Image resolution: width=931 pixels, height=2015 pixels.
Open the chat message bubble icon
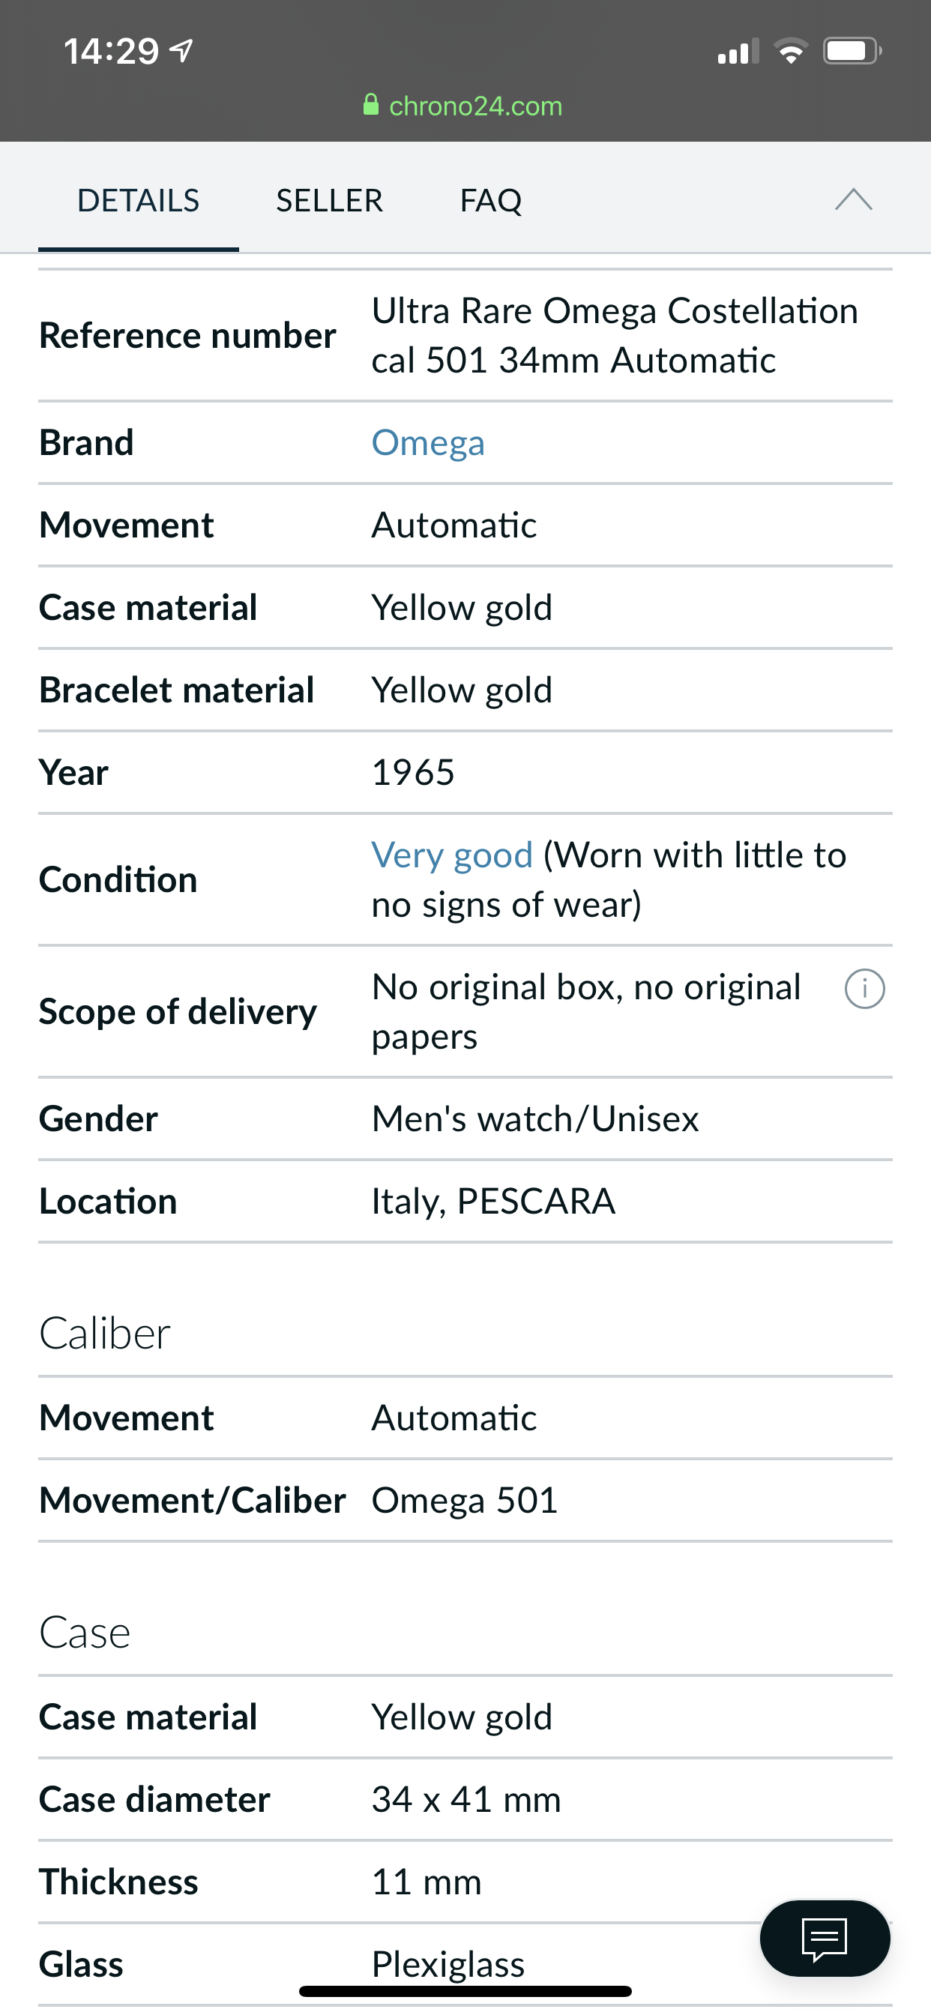click(824, 1939)
